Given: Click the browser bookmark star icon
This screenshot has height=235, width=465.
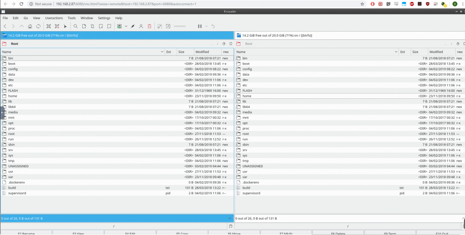Looking at the screenshot, I should point(362,4).
